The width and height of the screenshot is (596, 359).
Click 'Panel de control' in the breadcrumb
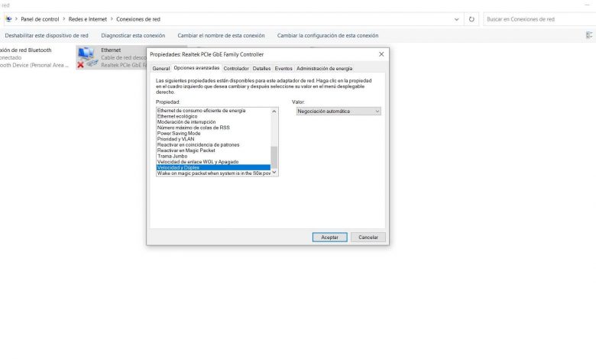tap(40, 19)
